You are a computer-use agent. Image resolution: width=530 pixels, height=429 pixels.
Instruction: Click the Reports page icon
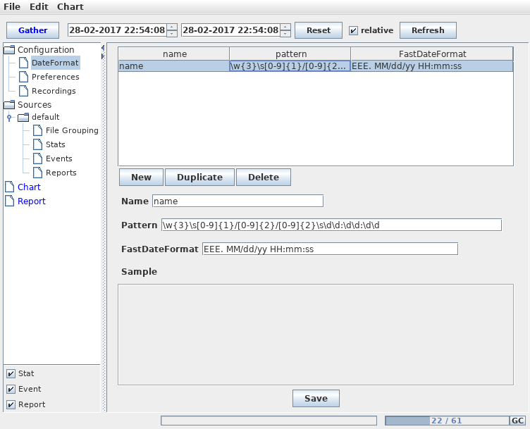coord(38,173)
